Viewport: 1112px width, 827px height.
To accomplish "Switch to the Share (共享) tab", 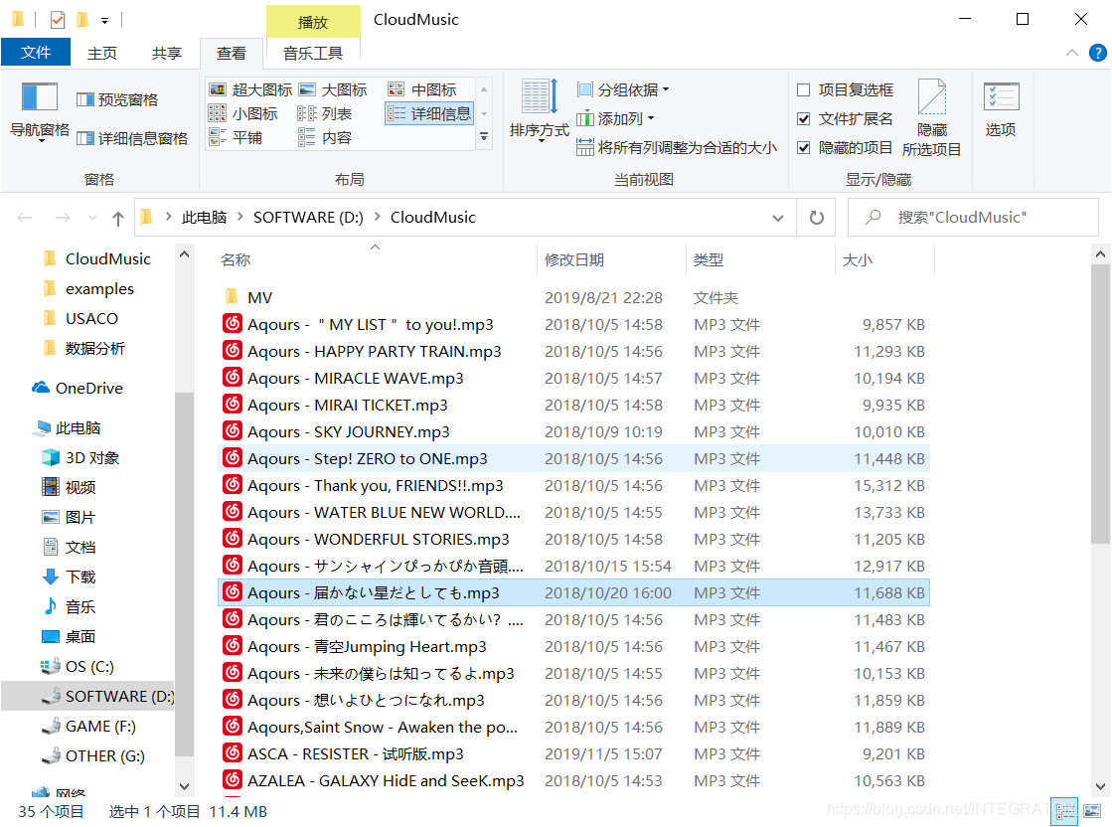I will coord(167,54).
